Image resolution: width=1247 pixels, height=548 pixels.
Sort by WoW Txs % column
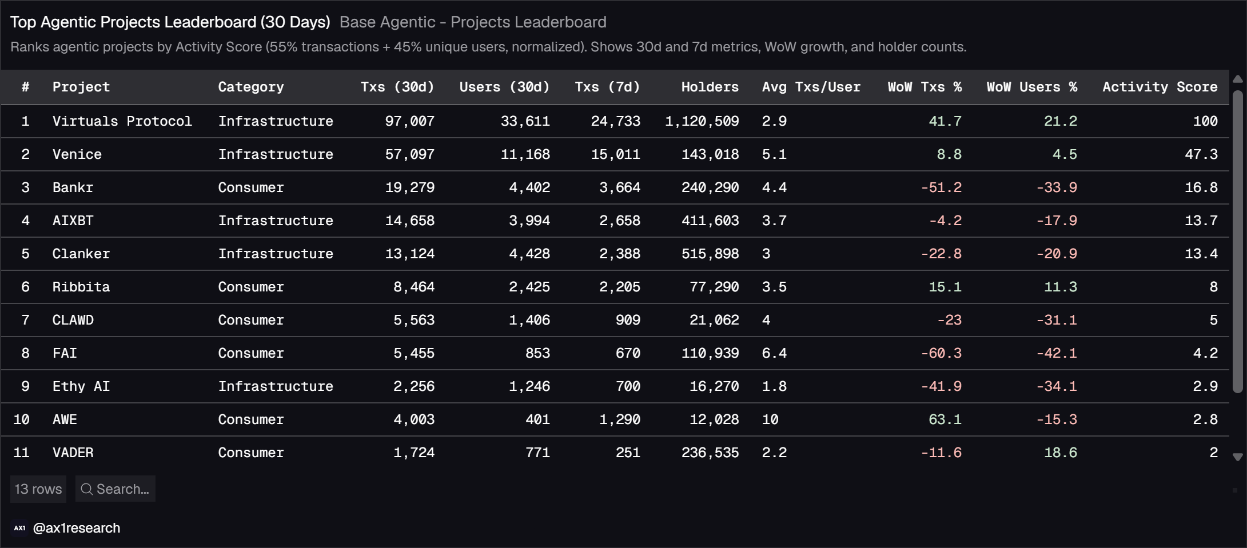925,87
